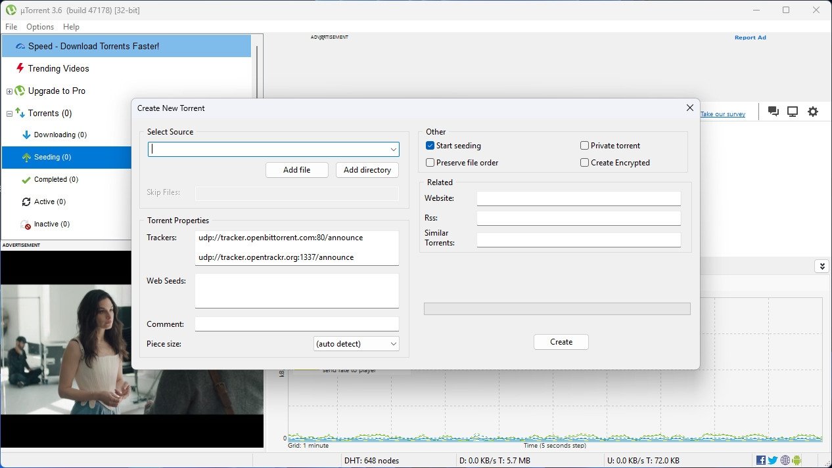Screen dimensions: 832x468
Task: Enable Preserve file order checkbox
Action: (430, 163)
